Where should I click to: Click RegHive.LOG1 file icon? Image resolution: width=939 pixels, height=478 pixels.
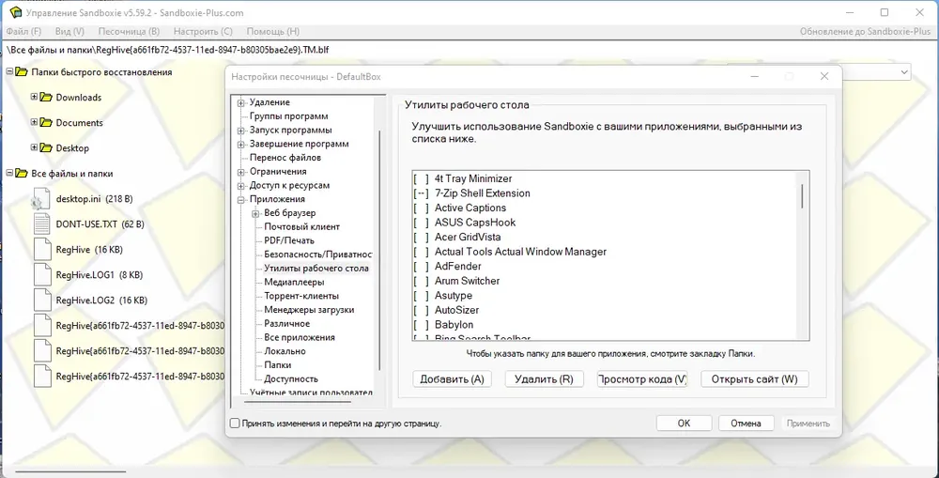tap(41, 275)
